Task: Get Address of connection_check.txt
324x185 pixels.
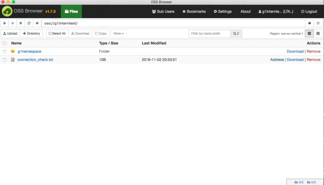Action: point(277,60)
